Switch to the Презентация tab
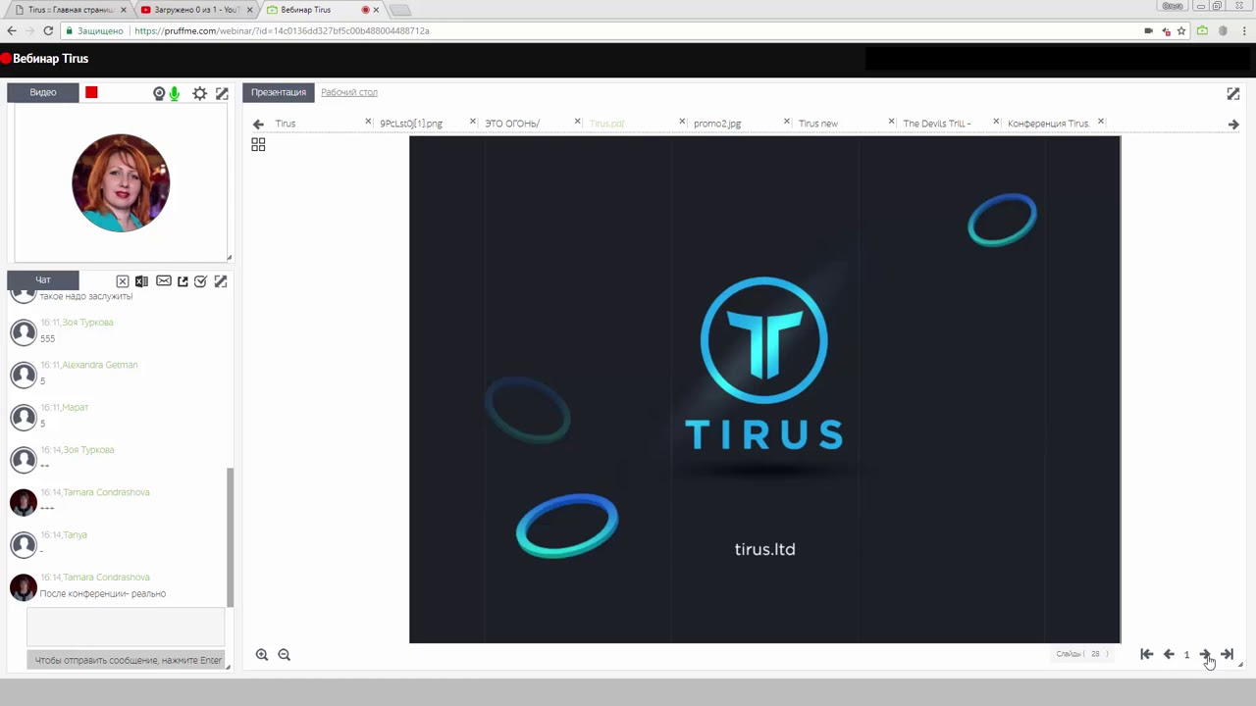This screenshot has height=706, width=1256. [279, 92]
